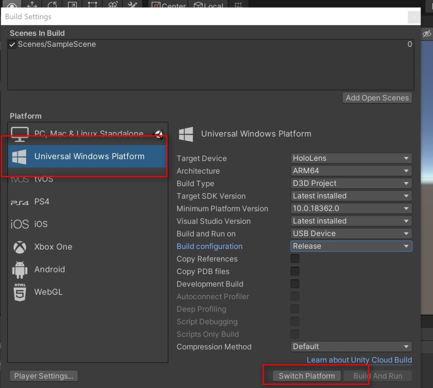Select the WebGL platform
Viewport: 433px width, 388px height.
pos(88,292)
